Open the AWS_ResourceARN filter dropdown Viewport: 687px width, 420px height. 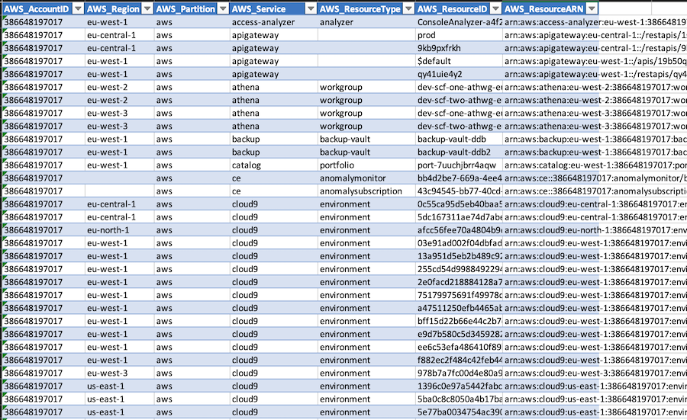tap(592, 8)
